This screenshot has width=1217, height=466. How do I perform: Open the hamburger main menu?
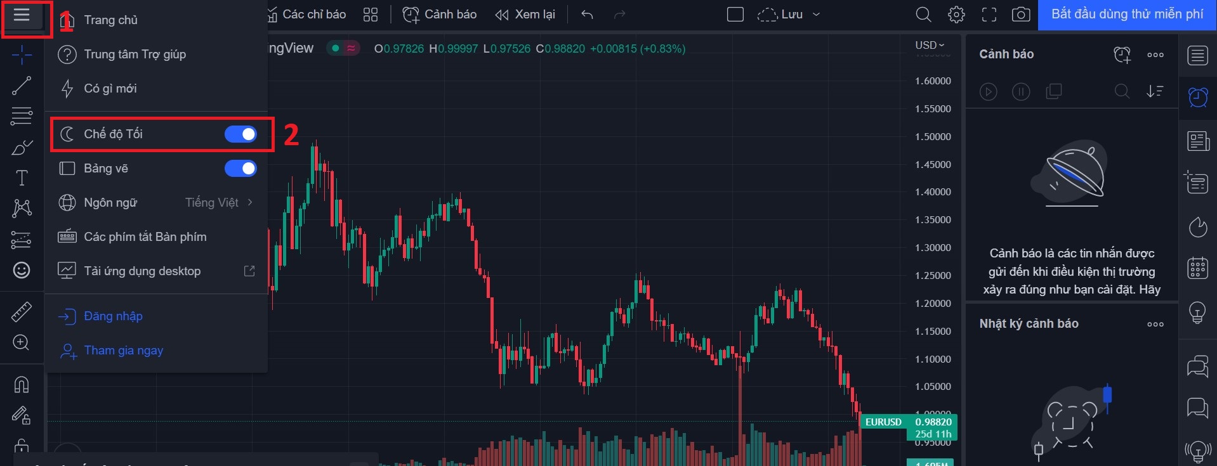pyautogui.click(x=22, y=15)
